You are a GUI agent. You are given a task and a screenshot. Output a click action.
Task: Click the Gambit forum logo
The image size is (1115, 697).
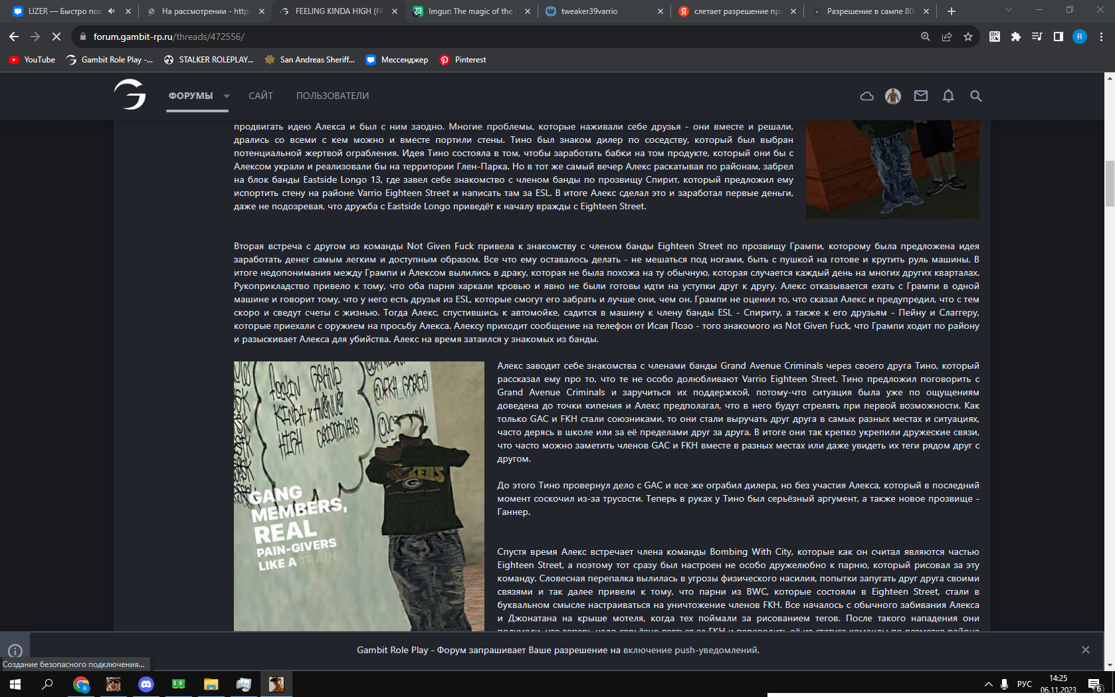pyautogui.click(x=130, y=94)
